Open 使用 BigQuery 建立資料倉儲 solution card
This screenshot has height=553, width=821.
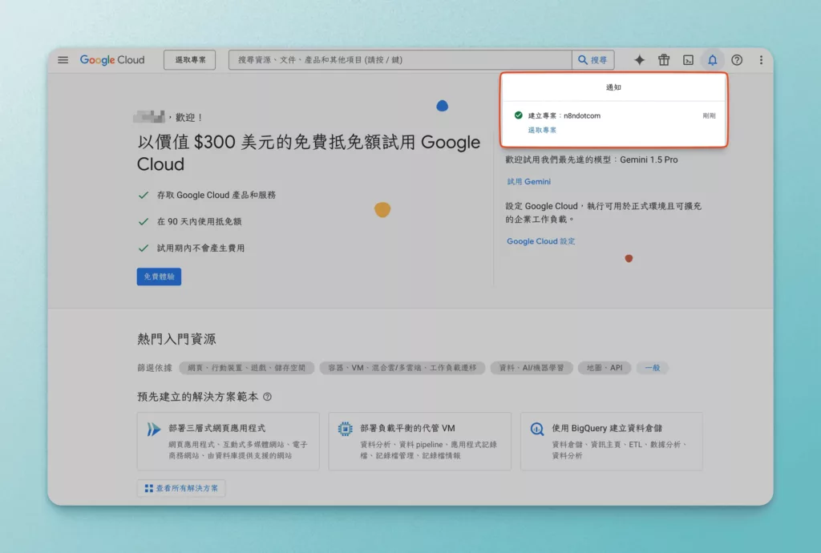click(612, 441)
